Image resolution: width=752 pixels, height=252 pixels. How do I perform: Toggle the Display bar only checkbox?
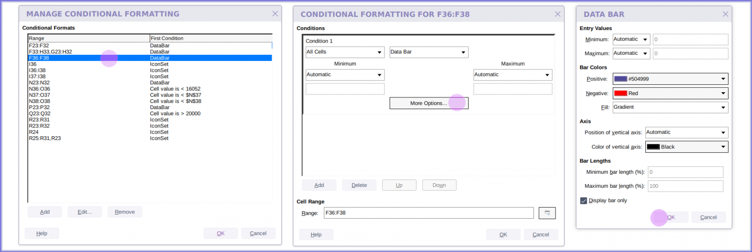tap(584, 200)
